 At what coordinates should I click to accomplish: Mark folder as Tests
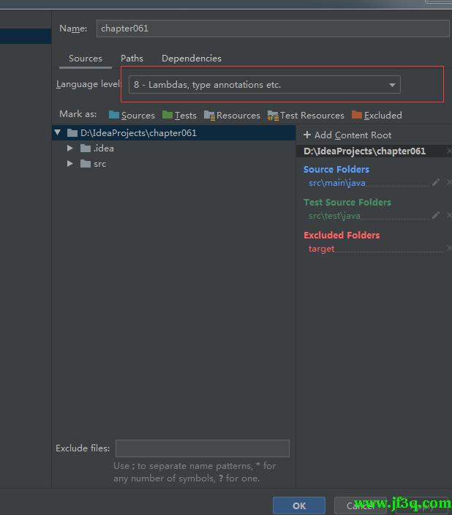point(179,115)
